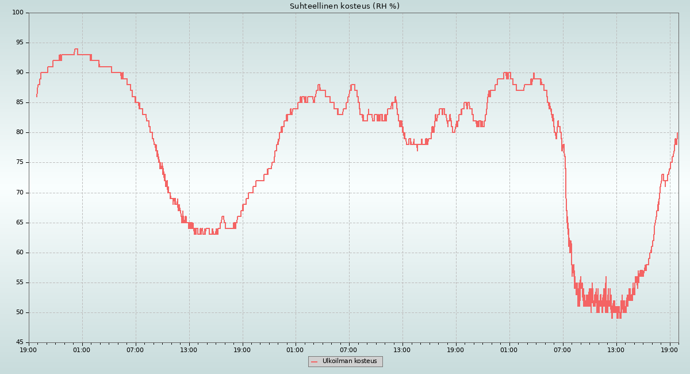
Task: Click the humidity curve's highest peak near 94
Action: pyautogui.click(x=76, y=49)
